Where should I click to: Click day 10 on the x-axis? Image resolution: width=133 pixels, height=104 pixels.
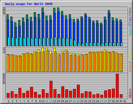43,101
